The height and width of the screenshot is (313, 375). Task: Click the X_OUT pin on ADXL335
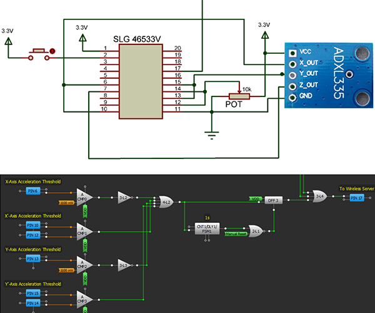point(292,64)
